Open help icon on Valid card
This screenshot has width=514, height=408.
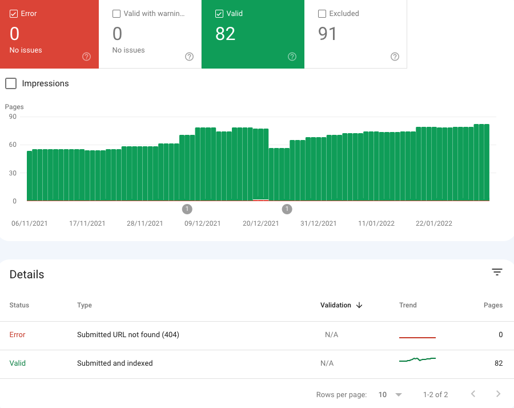[x=292, y=57]
